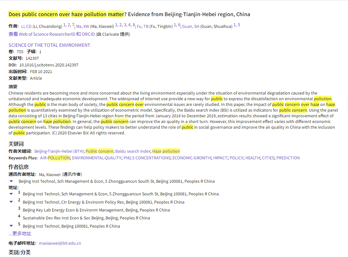The width and height of the screenshot is (348, 257).
Task: Open the ECONOMIC-GROWTH keyword link
Action: point(191,158)
